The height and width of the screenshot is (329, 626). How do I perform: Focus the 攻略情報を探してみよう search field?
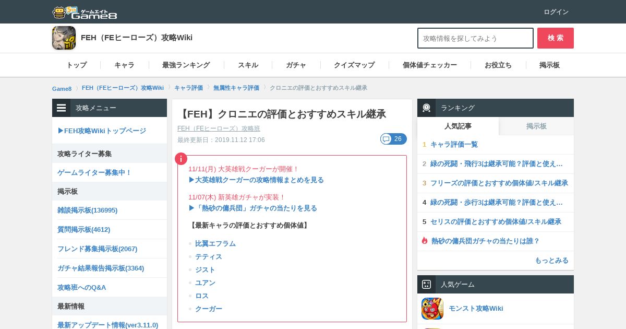pyautogui.click(x=475, y=38)
